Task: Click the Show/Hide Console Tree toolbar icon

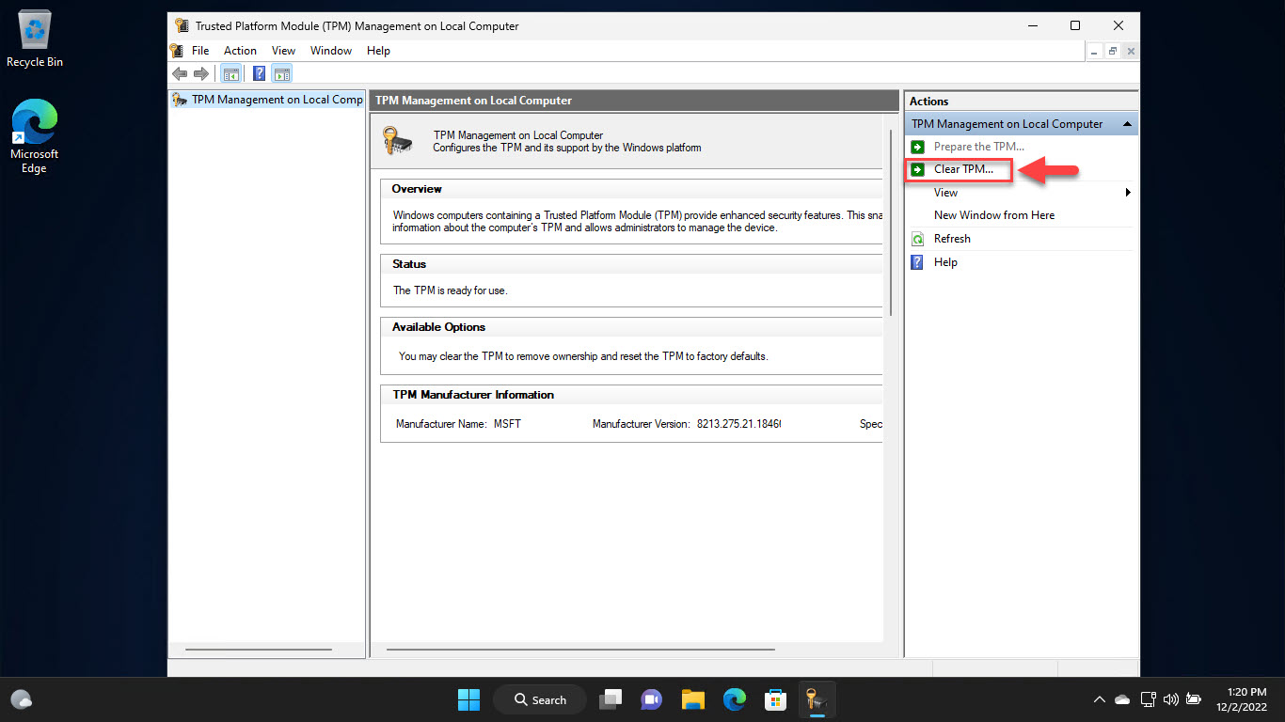Action: click(x=231, y=72)
